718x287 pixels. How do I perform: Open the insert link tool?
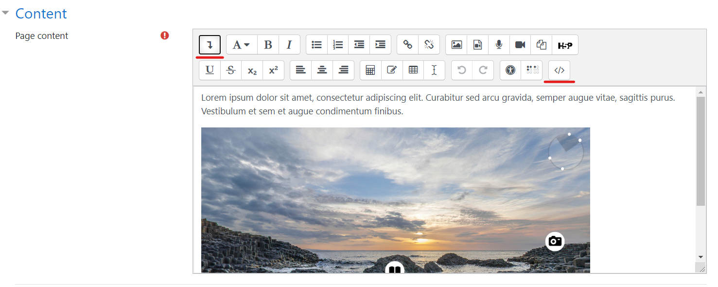pyautogui.click(x=408, y=45)
